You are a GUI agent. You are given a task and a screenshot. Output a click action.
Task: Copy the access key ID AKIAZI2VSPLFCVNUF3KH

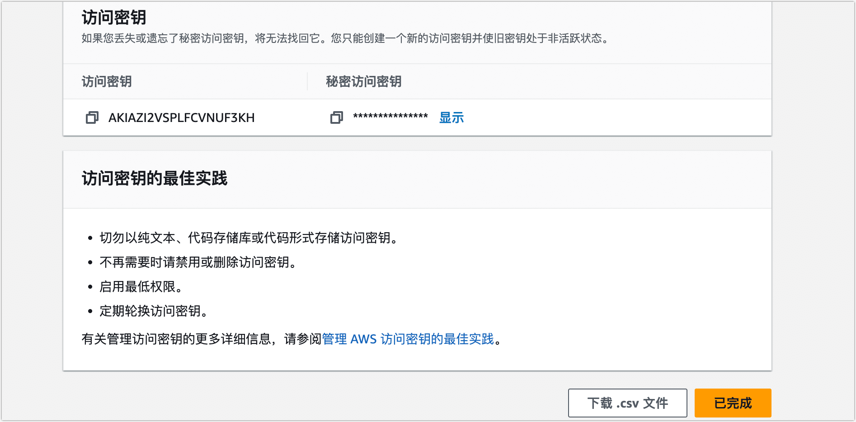tap(92, 118)
